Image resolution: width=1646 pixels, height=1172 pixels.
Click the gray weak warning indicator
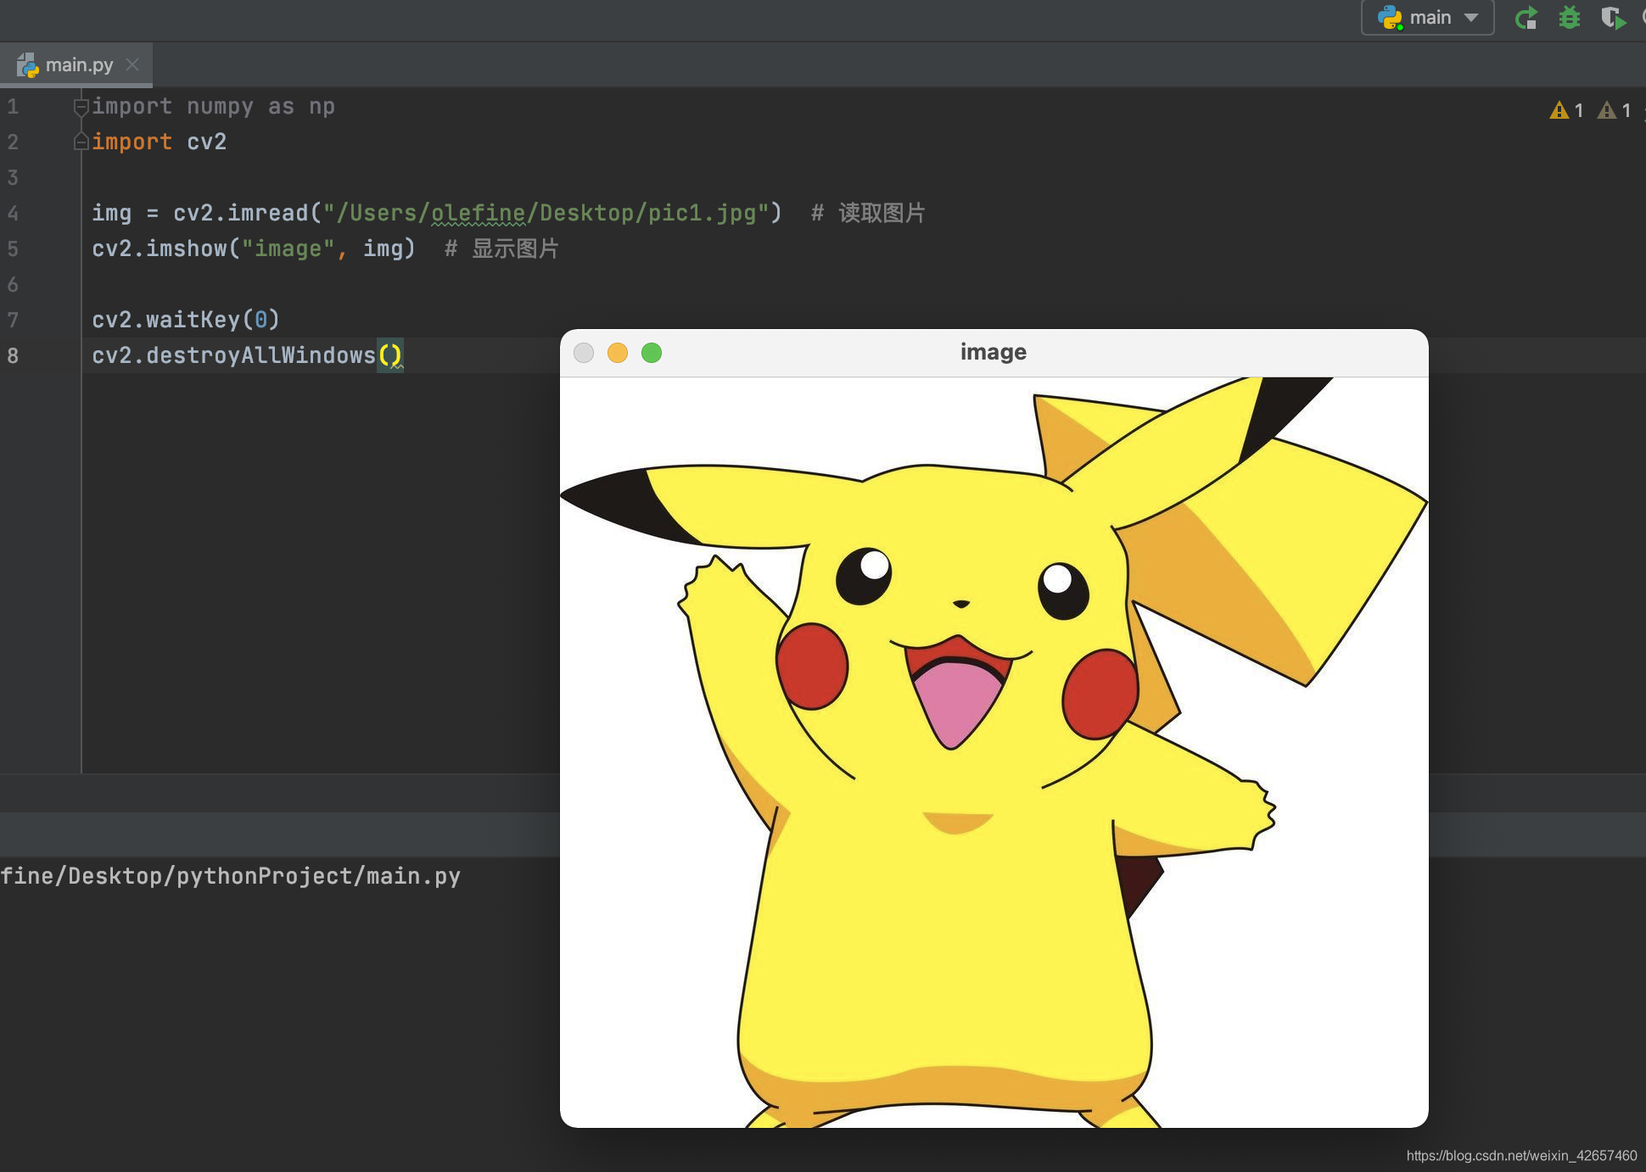(1614, 110)
